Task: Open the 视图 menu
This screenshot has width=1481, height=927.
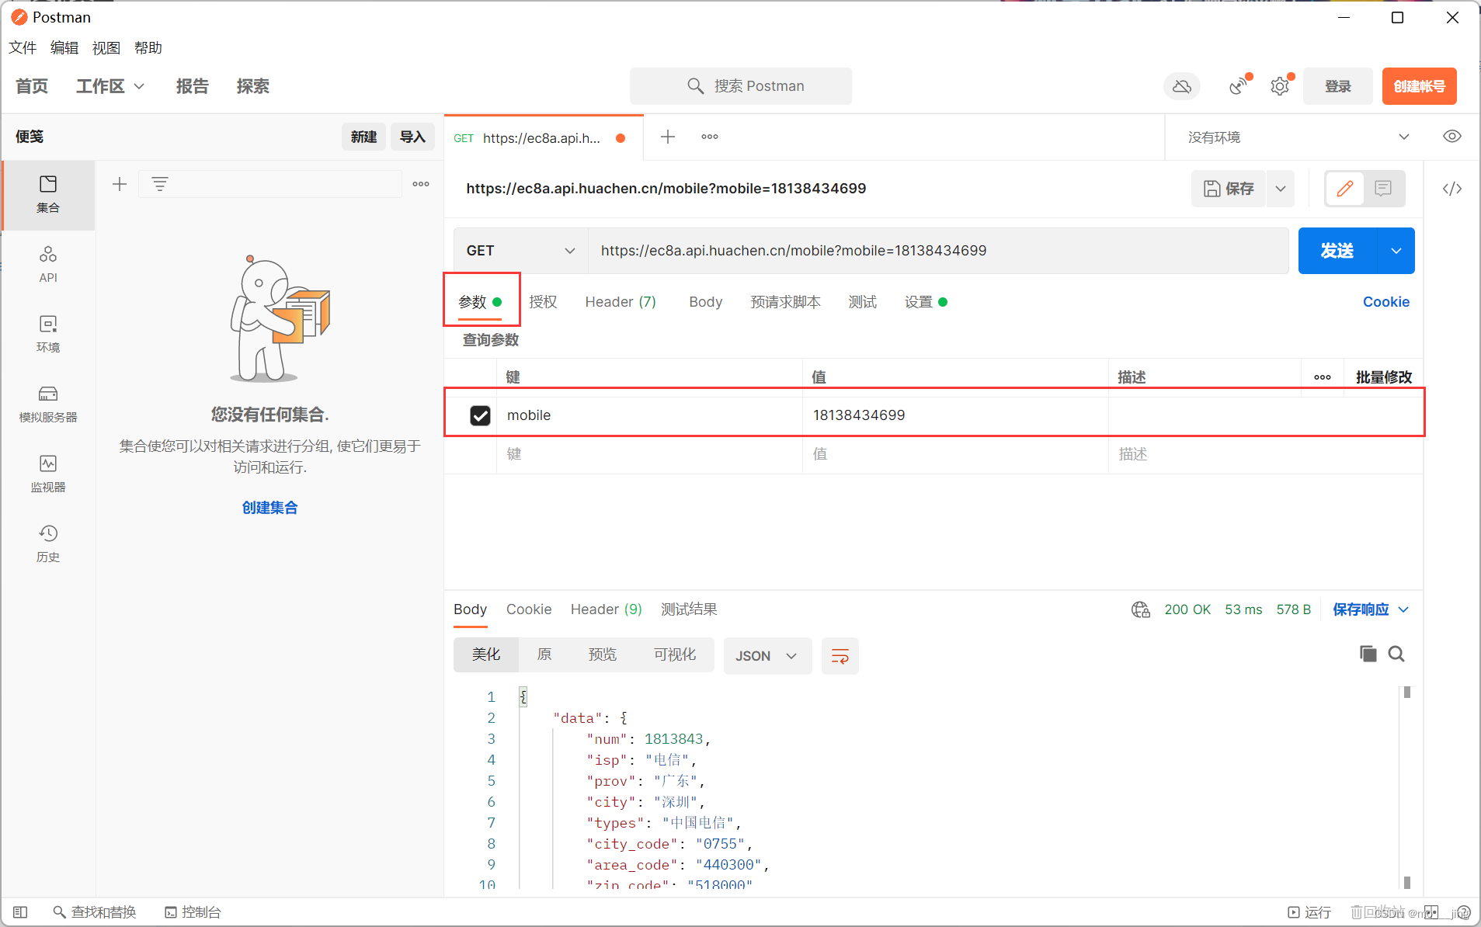Action: (x=106, y=47)
